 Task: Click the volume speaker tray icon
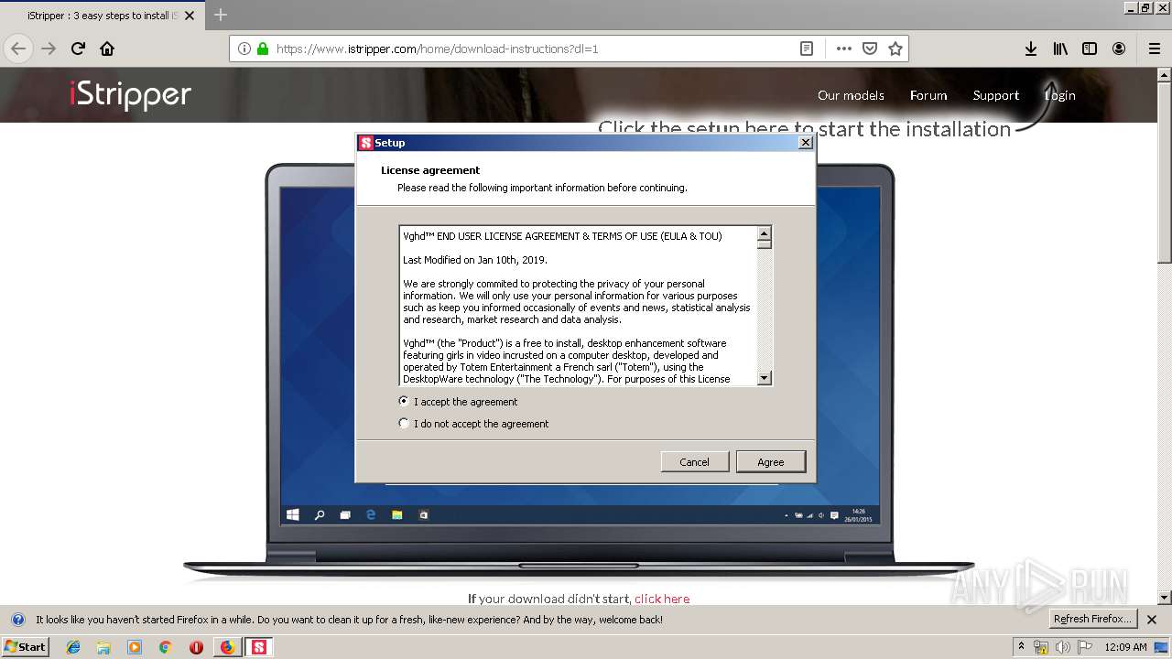(x=1063, y=647)
